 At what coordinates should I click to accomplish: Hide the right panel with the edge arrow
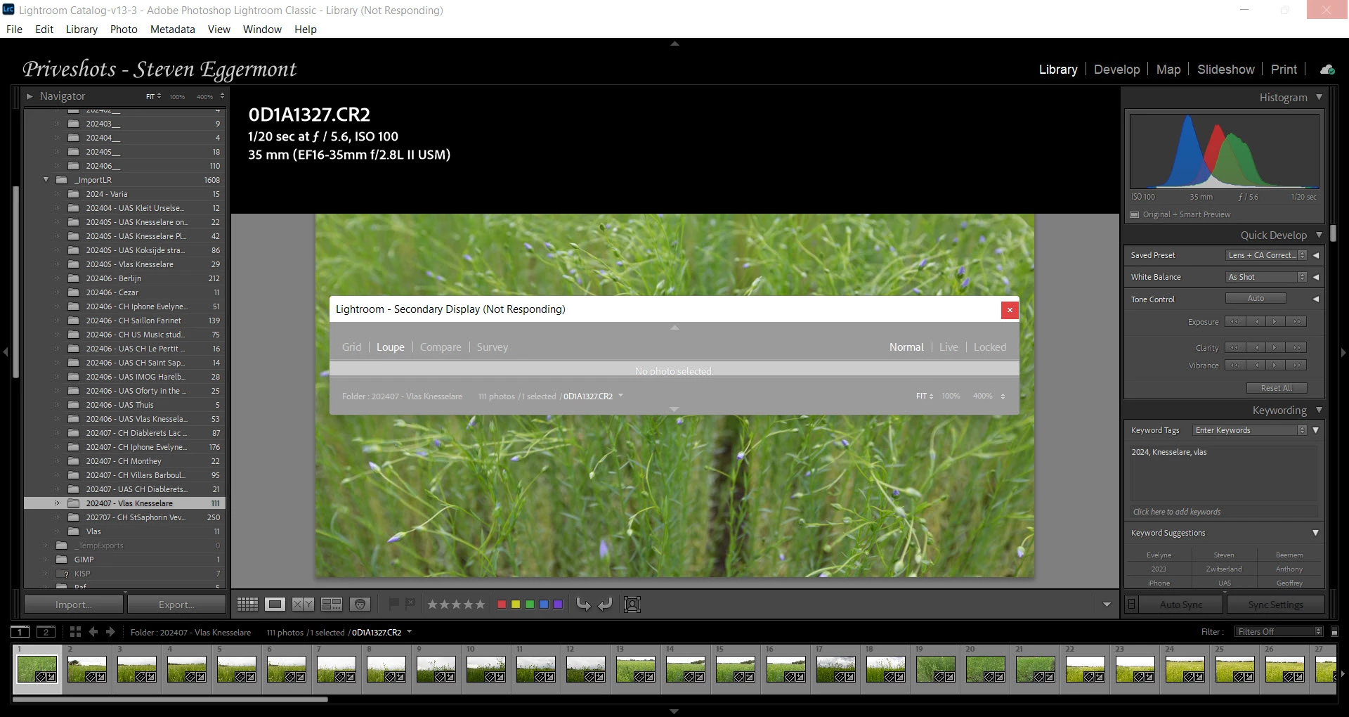click(x=1343, y=351)
